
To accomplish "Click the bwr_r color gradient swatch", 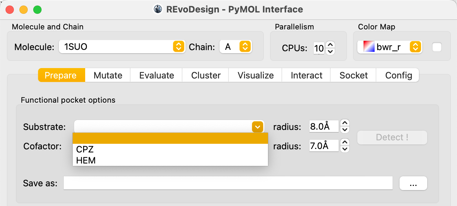I will click(369, 47).
